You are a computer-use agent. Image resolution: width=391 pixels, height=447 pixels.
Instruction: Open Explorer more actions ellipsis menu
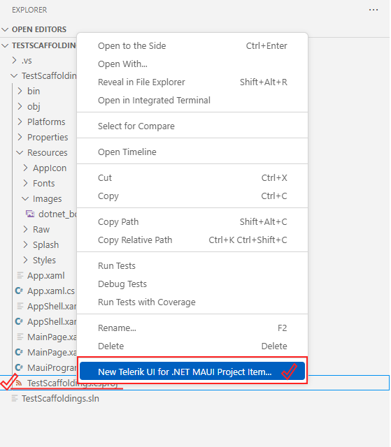click(x=374, y=10)
